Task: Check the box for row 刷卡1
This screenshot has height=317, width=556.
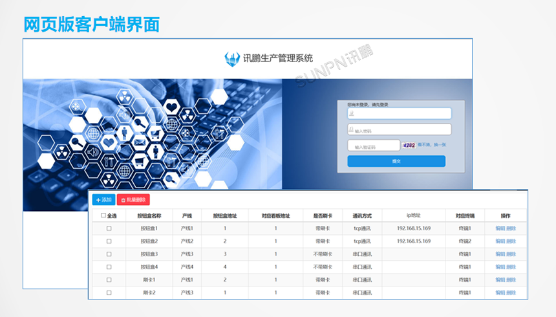Action: tap(109, 280)
